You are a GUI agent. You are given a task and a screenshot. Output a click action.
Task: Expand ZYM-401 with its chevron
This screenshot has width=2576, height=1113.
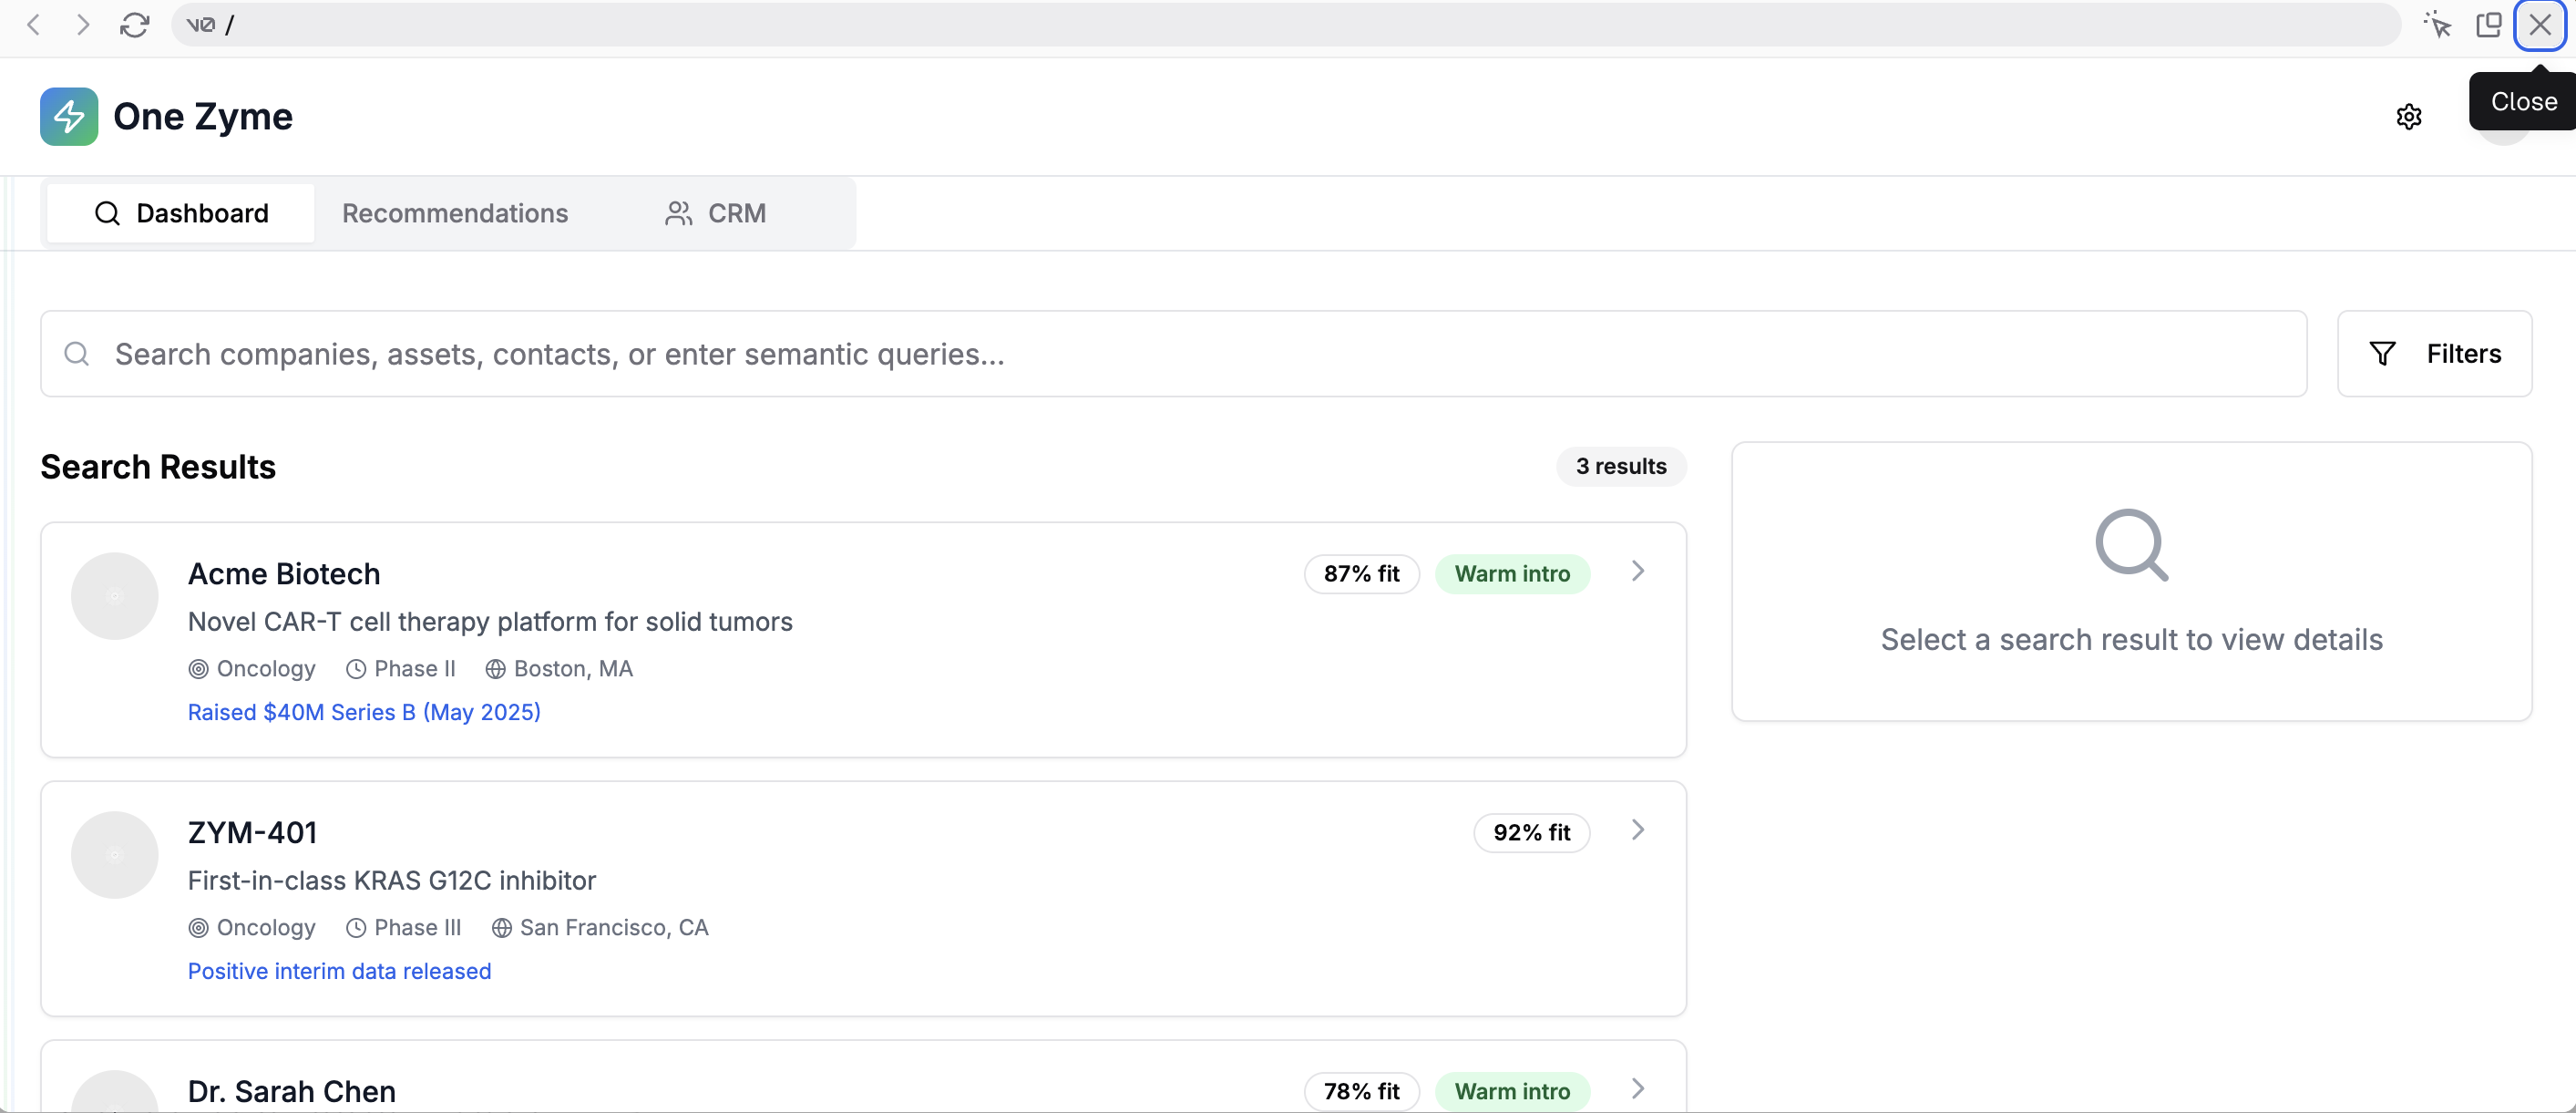point(1638,830)
